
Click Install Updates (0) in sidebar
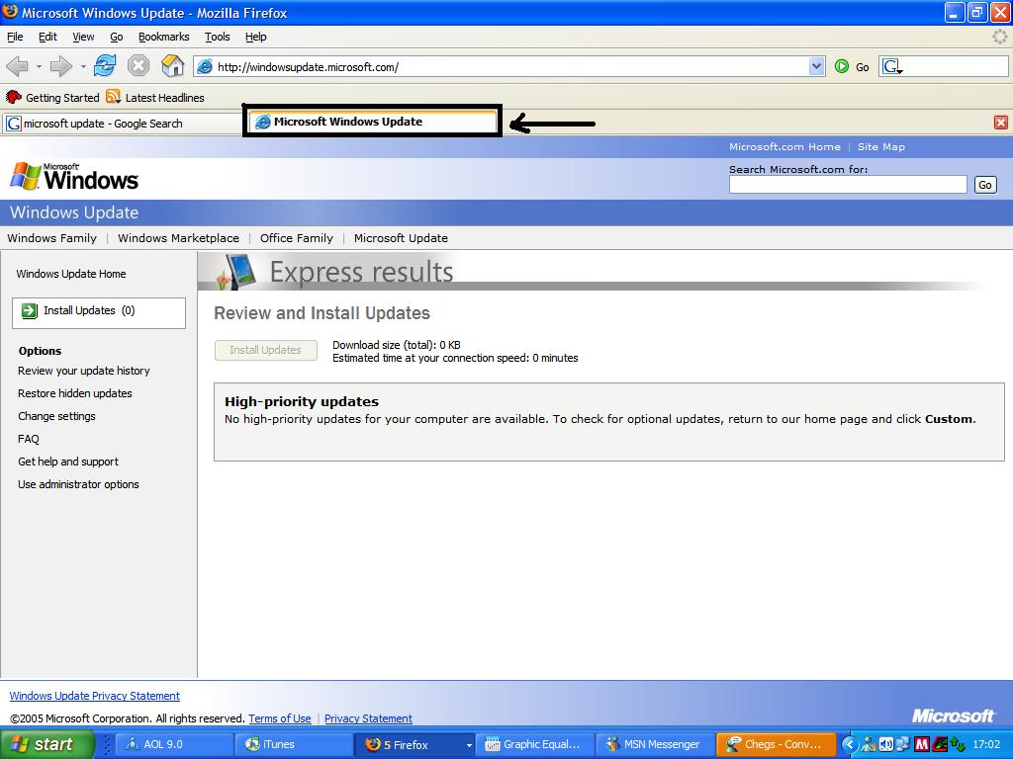click(99, 312)
